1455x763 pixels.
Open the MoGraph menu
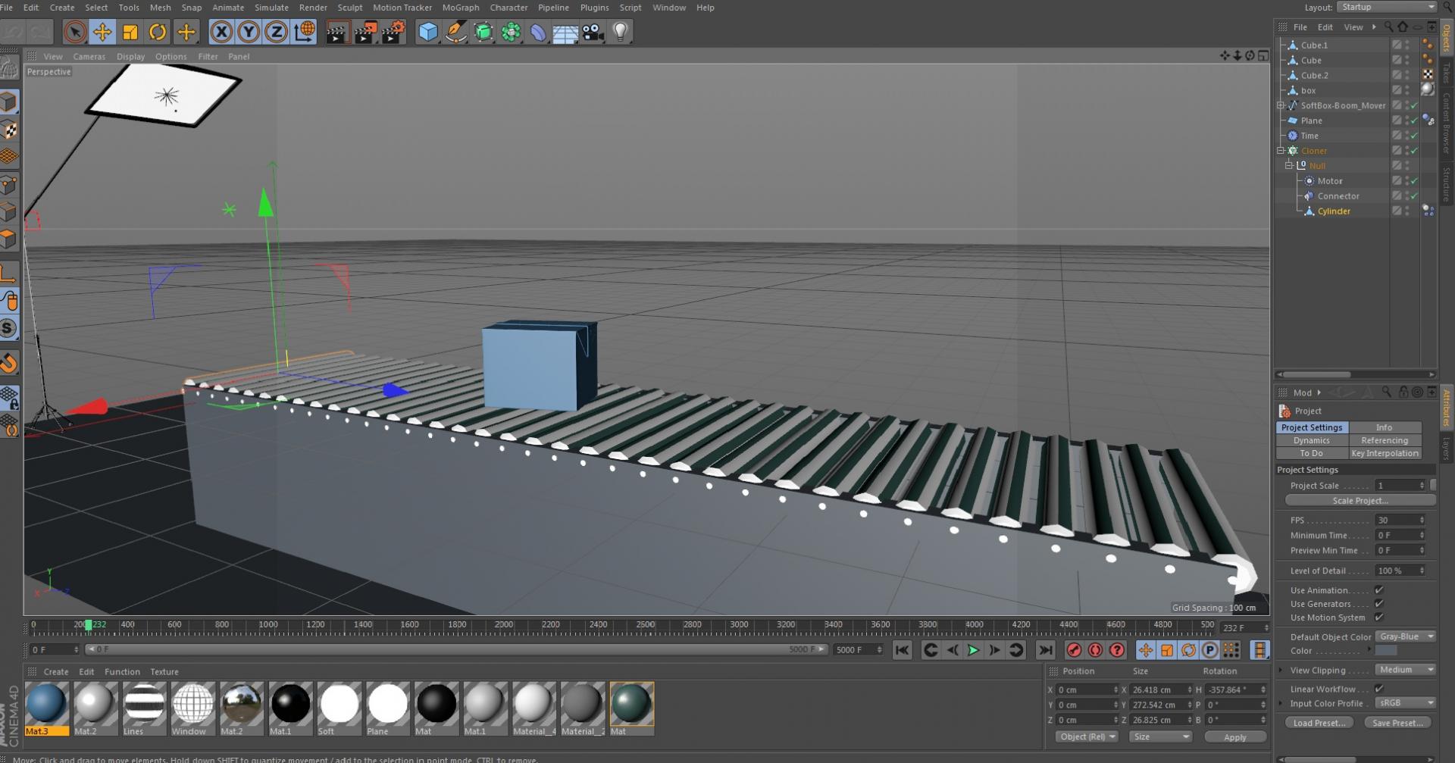pos(461,8)
